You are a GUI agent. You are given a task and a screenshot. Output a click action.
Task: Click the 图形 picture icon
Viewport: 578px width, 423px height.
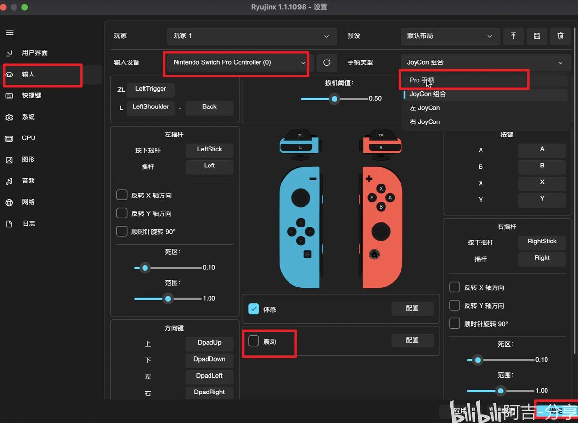point(9,160)
